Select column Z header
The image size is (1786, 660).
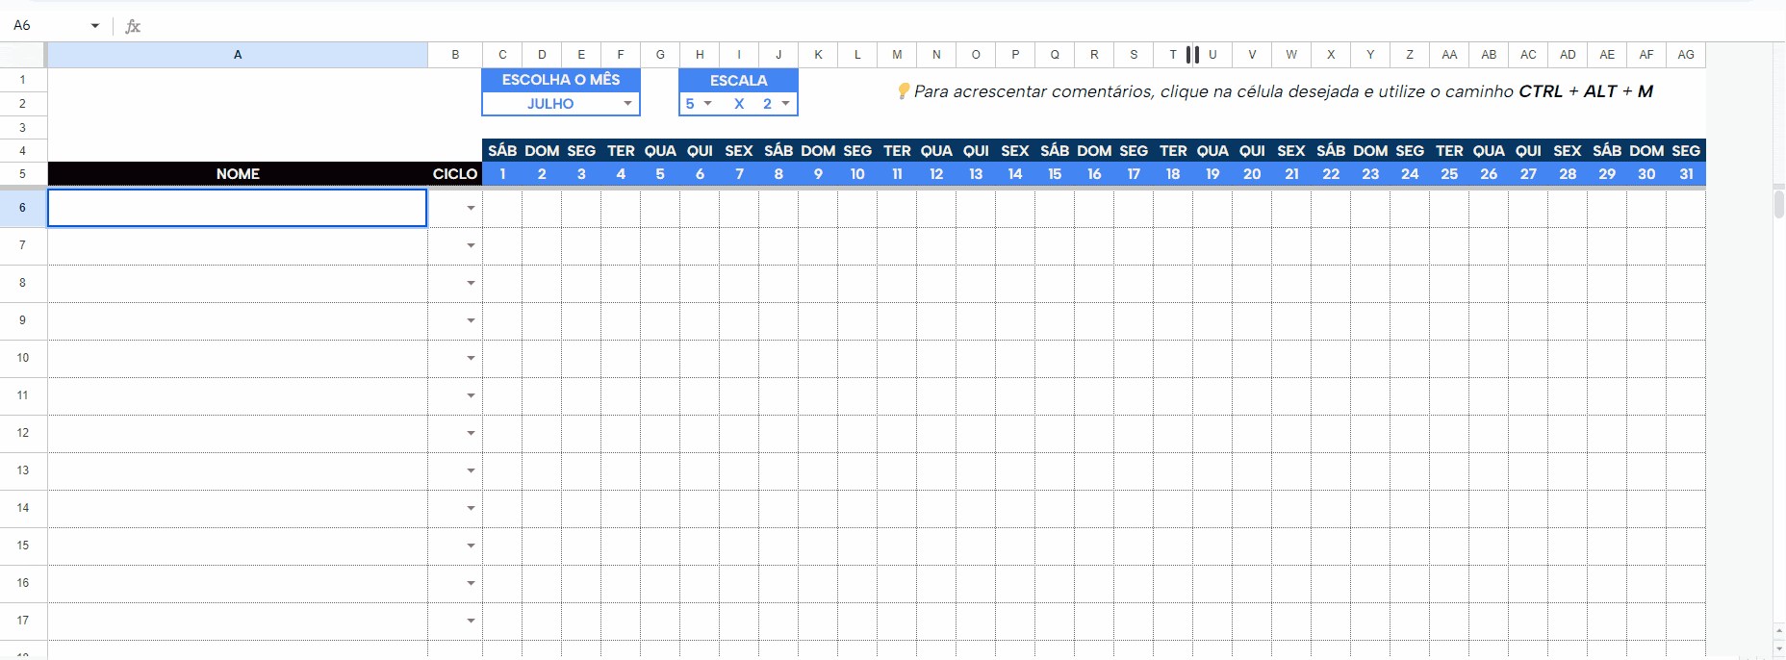tap(1410, 55)
